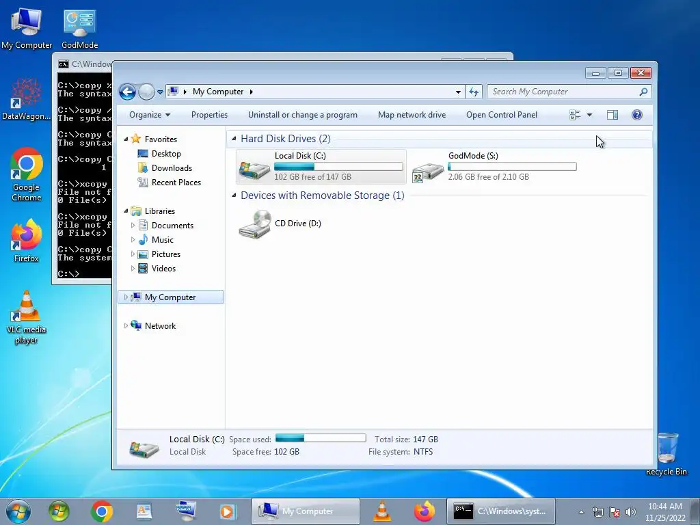Launch the DataWagon desktop shortcut
Viewport: 700px width, 525px height.
coord(27,99)
